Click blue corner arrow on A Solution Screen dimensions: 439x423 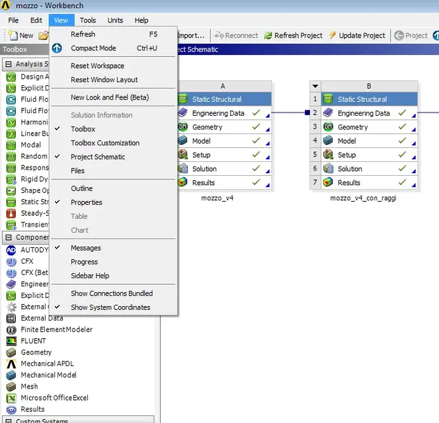point(268,171)
